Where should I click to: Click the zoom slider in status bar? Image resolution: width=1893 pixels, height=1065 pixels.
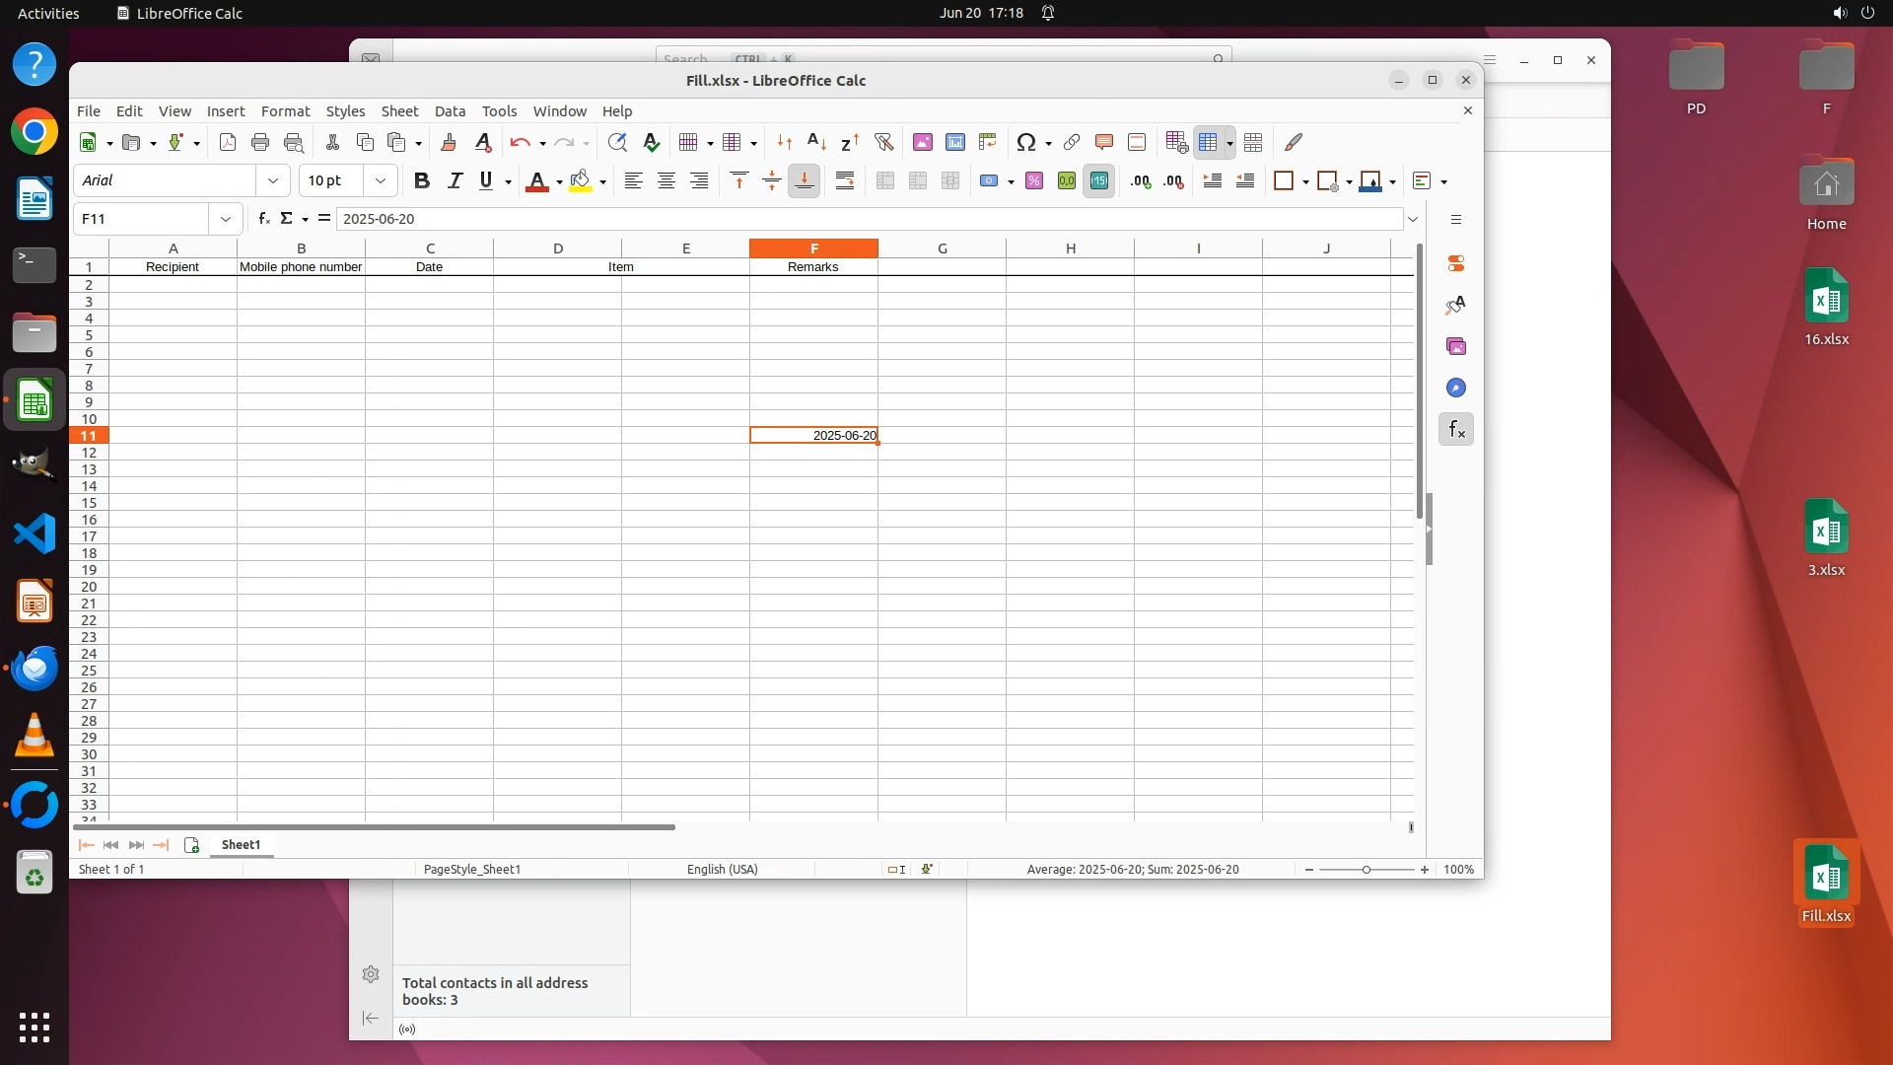pos(1367,870)
